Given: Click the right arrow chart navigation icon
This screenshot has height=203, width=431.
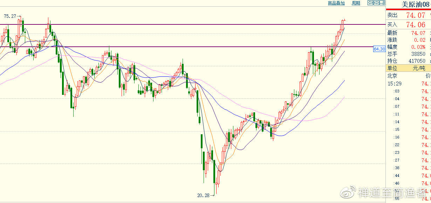Looking at the screenshot, I should click(x=376, y=3).
